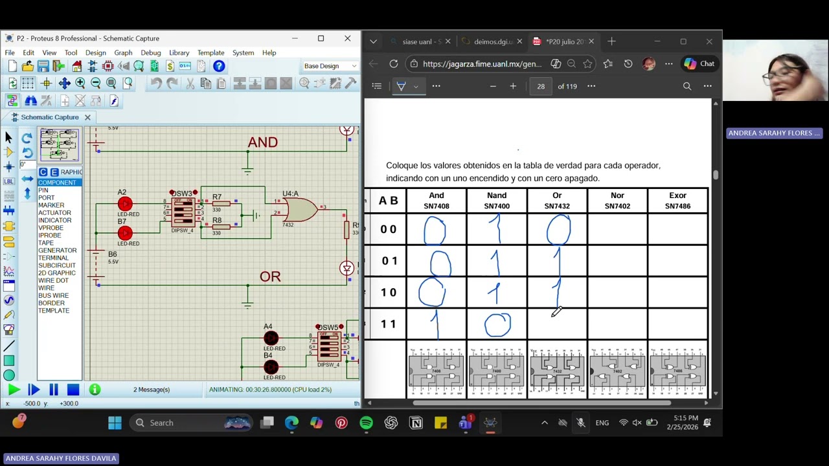Show hidden system tray icons
The width and height of the screenshot is (829, 466).
click(x=545, y=423)
